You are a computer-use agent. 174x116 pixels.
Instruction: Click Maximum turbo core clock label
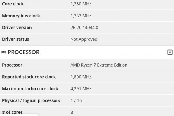[30, 88]
